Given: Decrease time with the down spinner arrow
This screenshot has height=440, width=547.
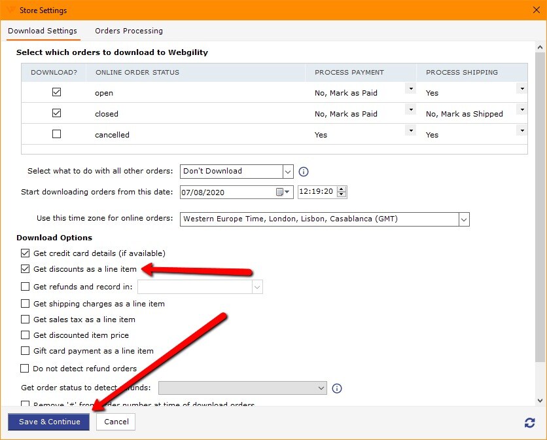Looking at the screenshot, I should point(342,194).
